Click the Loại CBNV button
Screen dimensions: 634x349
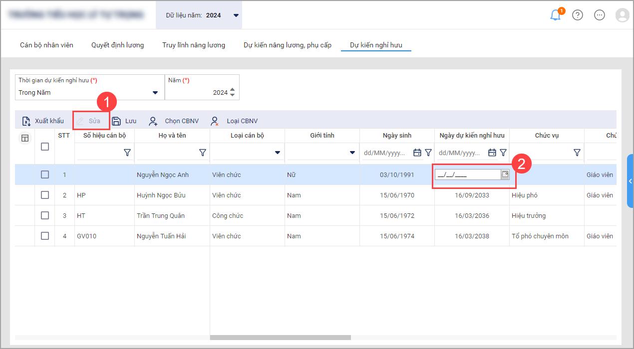pyautogui.click(x=234, y=121)
